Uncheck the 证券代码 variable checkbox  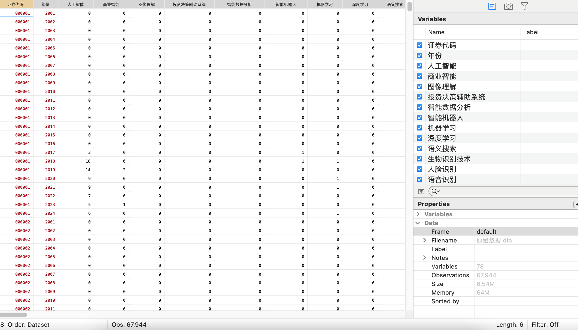point(419,45)
